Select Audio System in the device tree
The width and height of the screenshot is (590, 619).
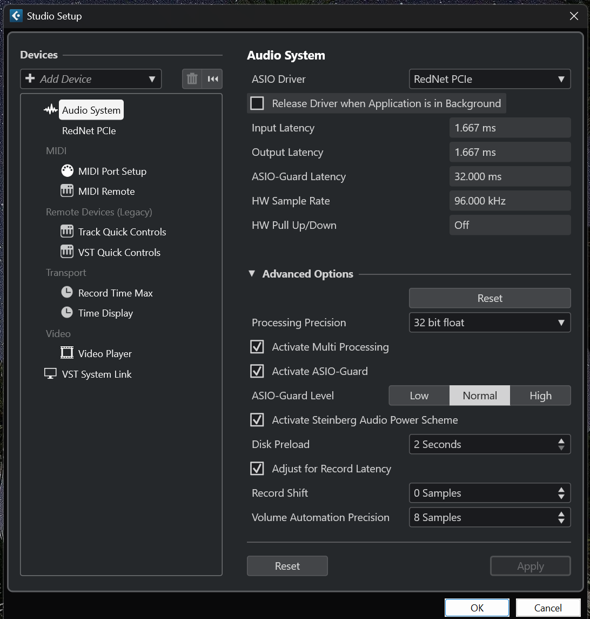pos(91,110)
